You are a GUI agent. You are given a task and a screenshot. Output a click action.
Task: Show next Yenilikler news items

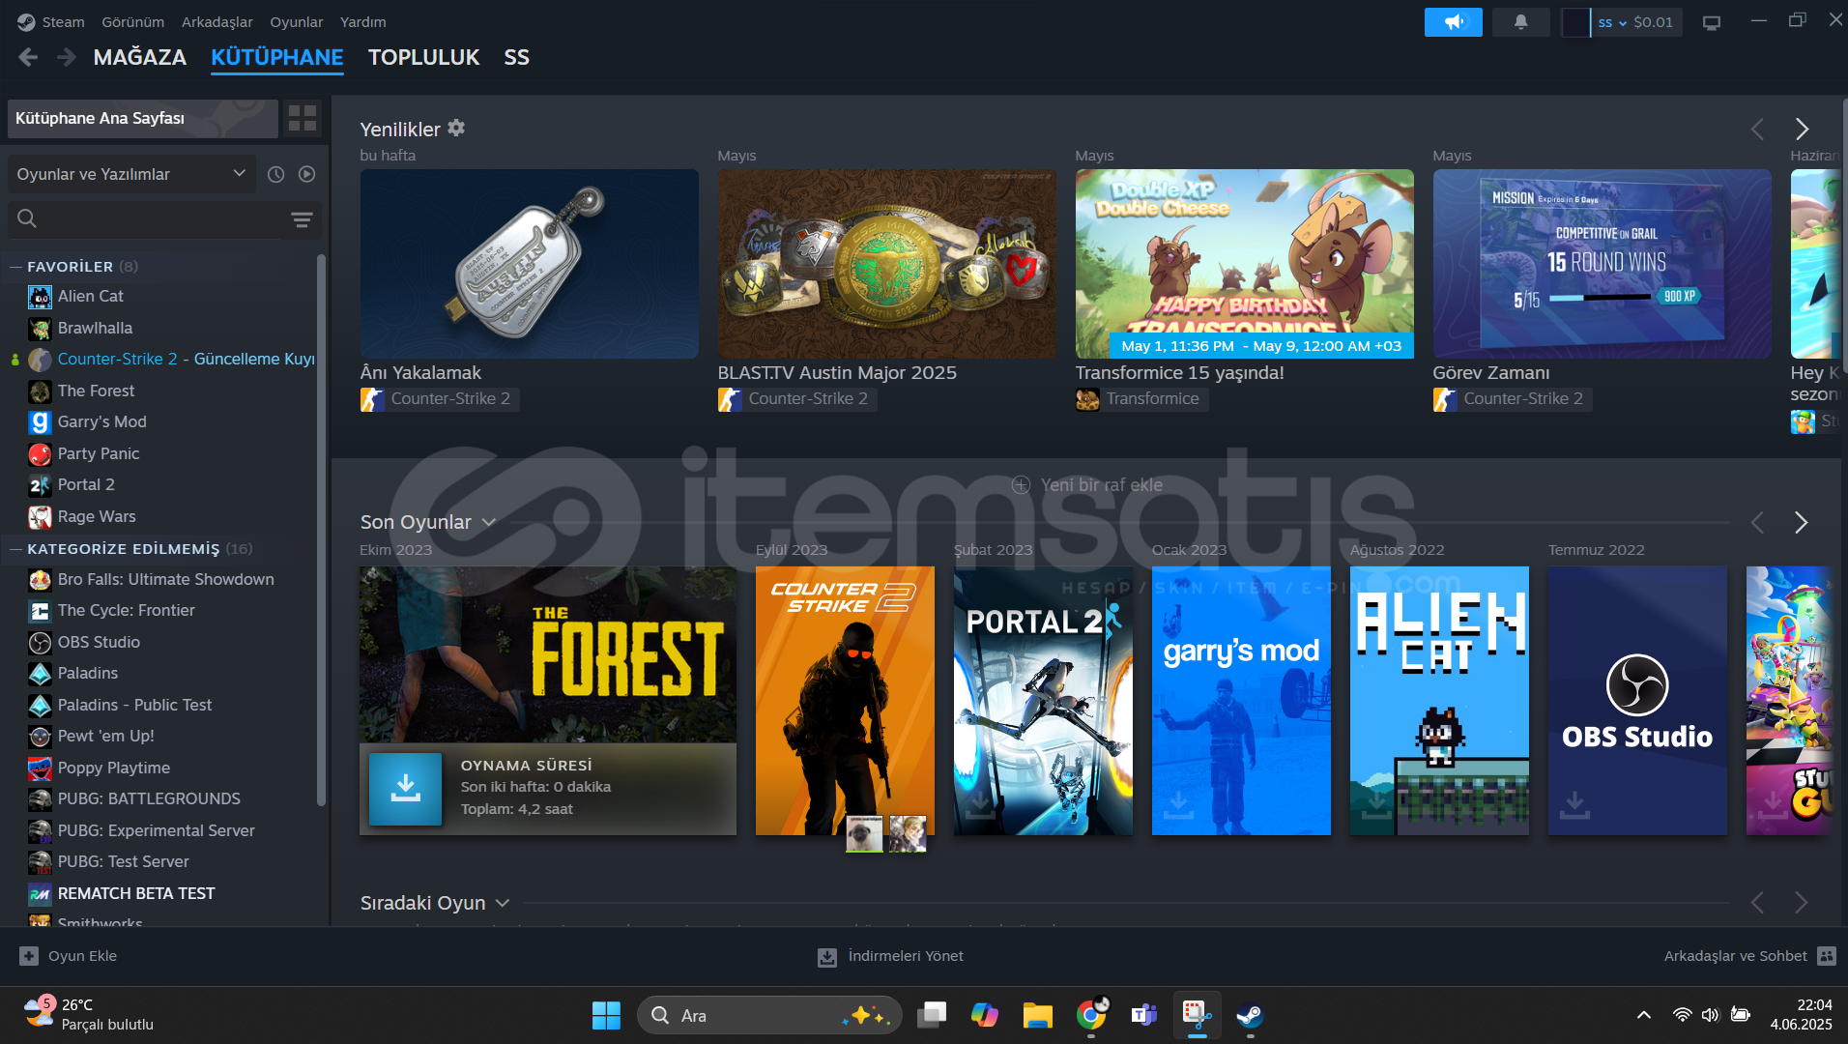pos(1802,129)
